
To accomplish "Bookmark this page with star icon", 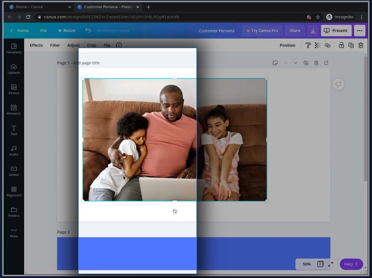I will tap(317, 17).
